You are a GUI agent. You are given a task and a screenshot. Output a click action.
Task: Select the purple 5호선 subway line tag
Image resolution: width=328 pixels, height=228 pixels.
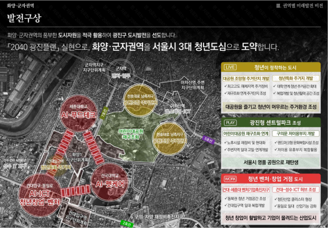point(209,140)
